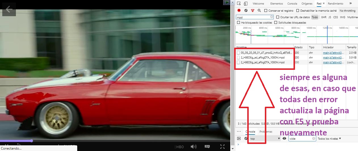
Task: Switch to the Consola tab in the top bar
Action: [292, 3]
